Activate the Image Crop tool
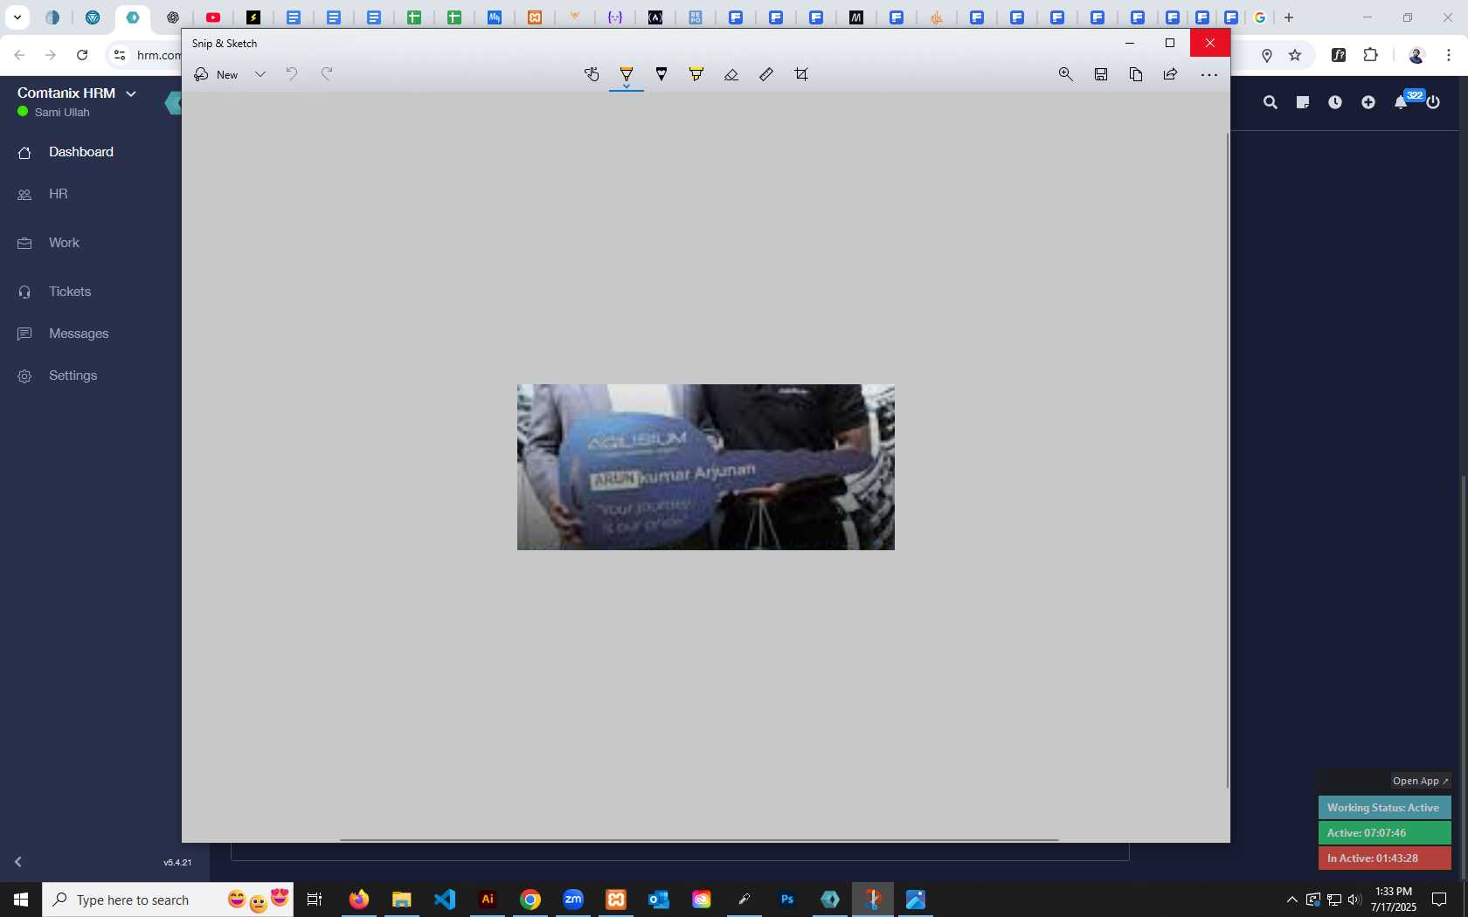This screenshot has height=917, width=1468. [801, 74]
